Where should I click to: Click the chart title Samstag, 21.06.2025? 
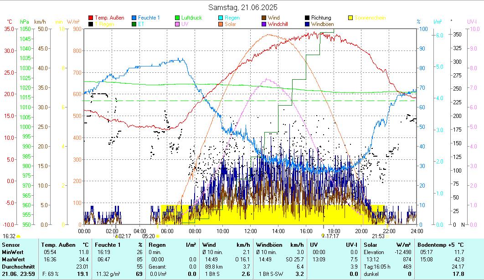pyautogui.click(x=242, y=7)
